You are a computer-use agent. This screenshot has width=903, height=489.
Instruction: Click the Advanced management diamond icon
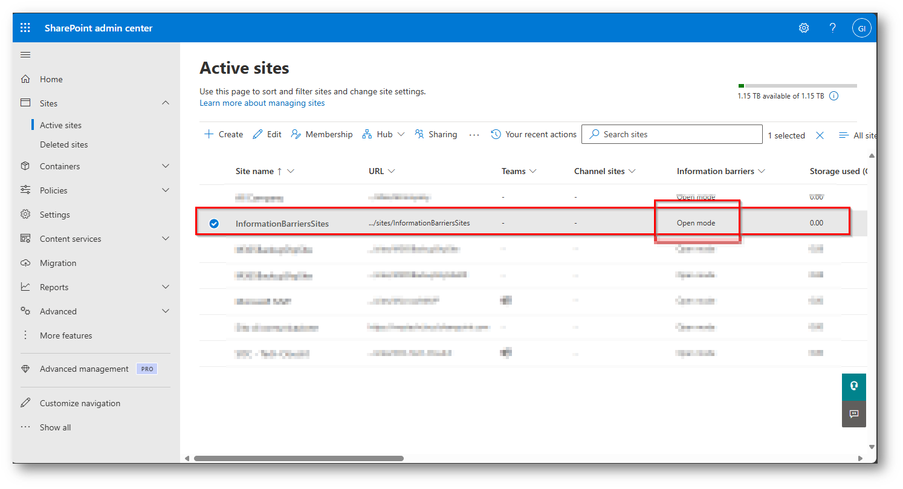25,369
